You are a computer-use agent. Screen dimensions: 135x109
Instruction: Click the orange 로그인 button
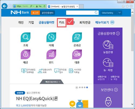35,13
